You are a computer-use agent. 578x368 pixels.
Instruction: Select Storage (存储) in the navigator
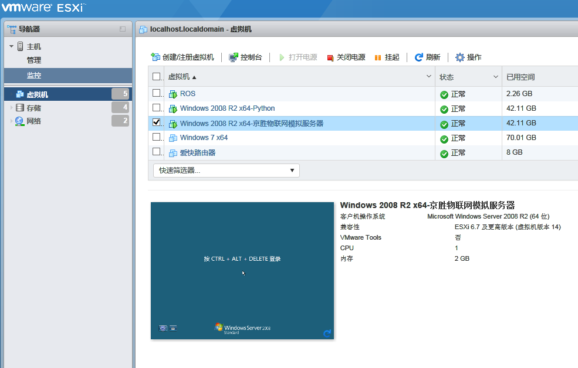[x=68, y=107]
